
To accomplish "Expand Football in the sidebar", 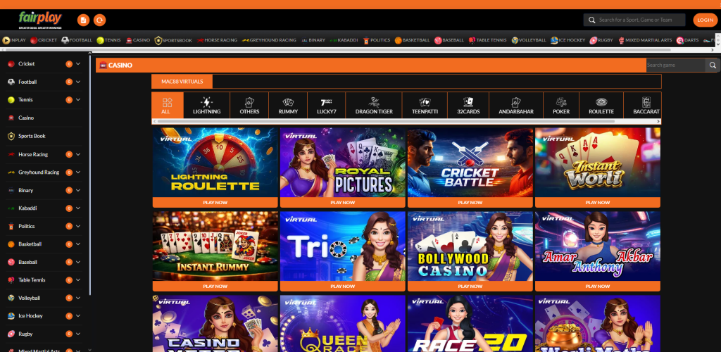I will (x=78, y=82).
